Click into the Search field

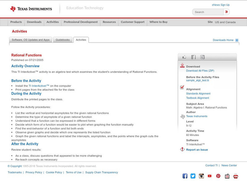[x=208, y=12]
